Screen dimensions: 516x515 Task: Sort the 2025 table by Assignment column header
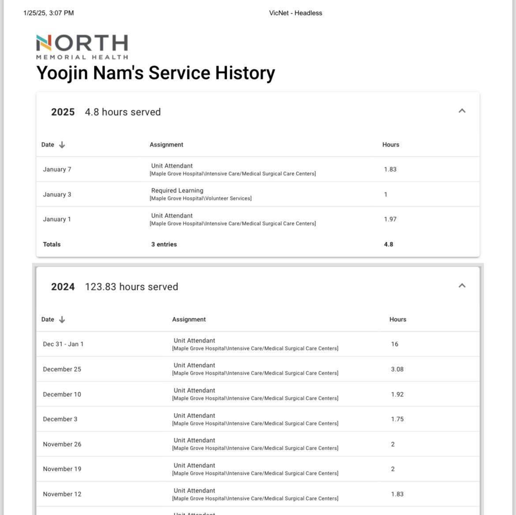(166, 145)
